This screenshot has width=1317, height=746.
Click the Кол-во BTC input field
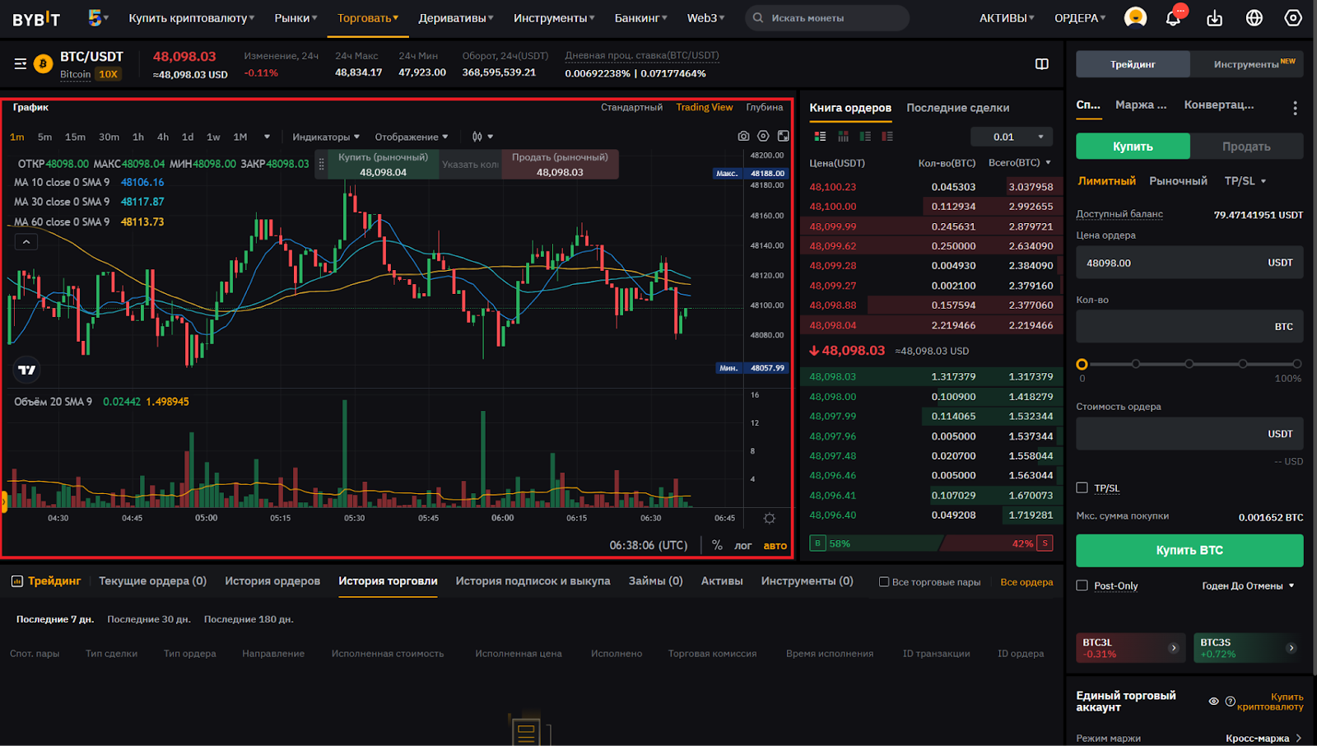point(1189,327)
